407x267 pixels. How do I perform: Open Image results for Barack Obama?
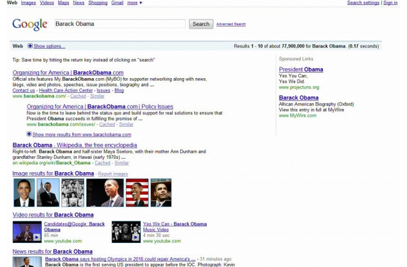click(53, 174)
